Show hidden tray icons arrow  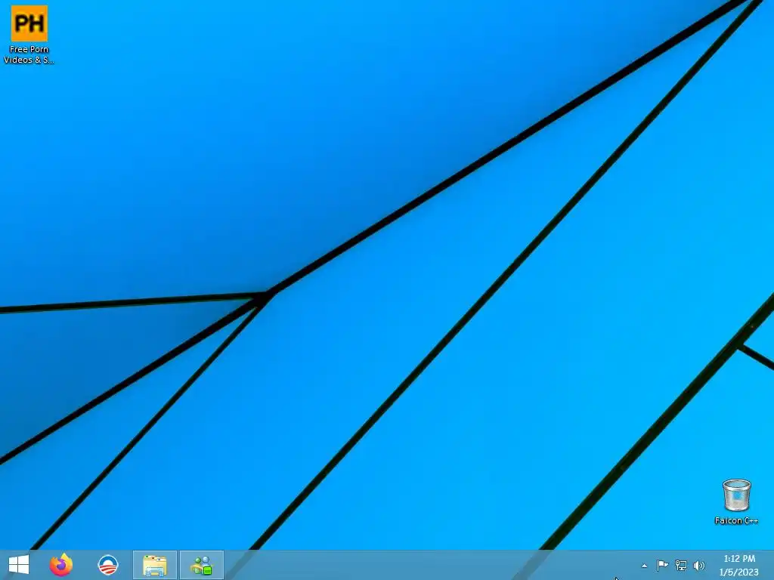coord(644,566)
